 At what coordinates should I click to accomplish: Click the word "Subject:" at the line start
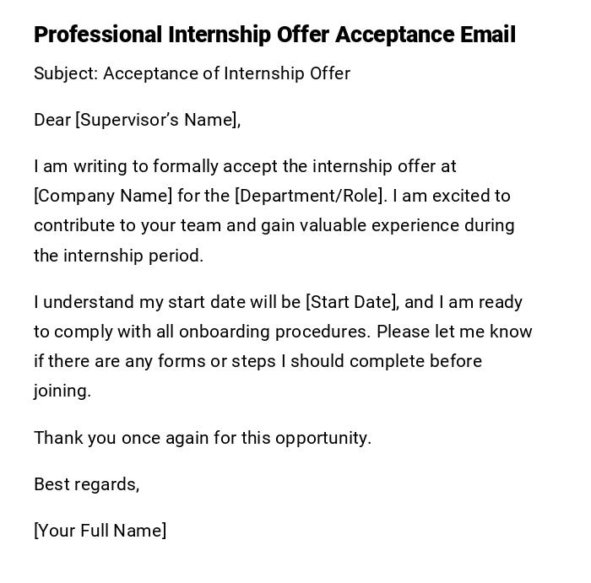pyautogui.click(x=66, y=73)
